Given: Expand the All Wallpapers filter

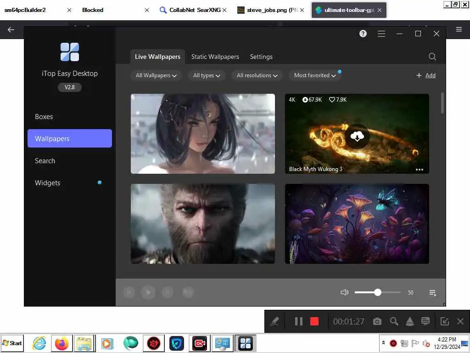Looking at the screenshot, I should 156,75.
